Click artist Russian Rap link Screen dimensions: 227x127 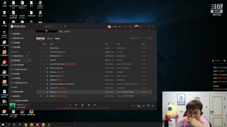tap(110, 68)
